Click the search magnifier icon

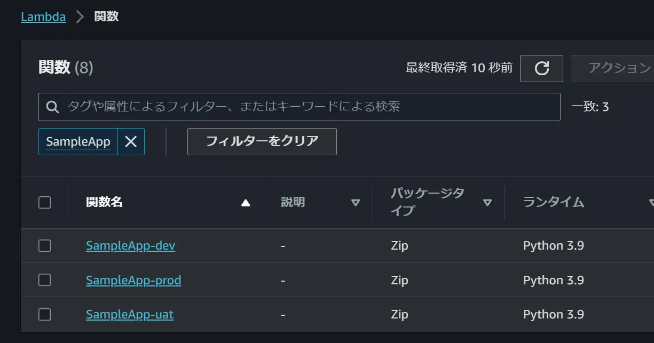click(52, 107)
